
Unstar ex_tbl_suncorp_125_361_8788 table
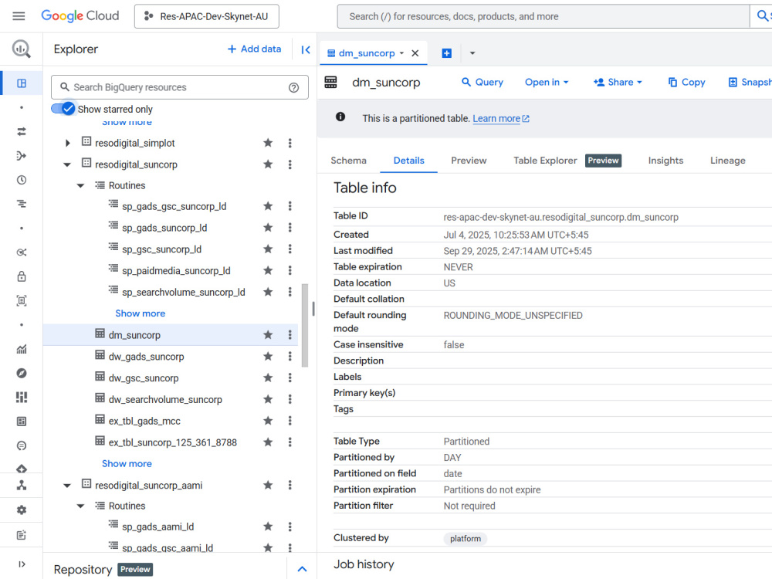[268, 442]
